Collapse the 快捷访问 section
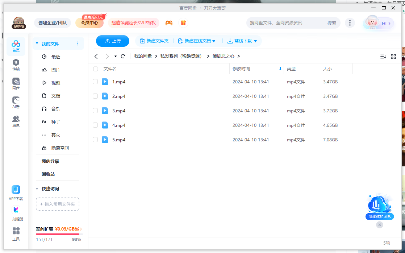Image resolution: width=405 pixels, height=253 pixels. [x=37, y=188]
